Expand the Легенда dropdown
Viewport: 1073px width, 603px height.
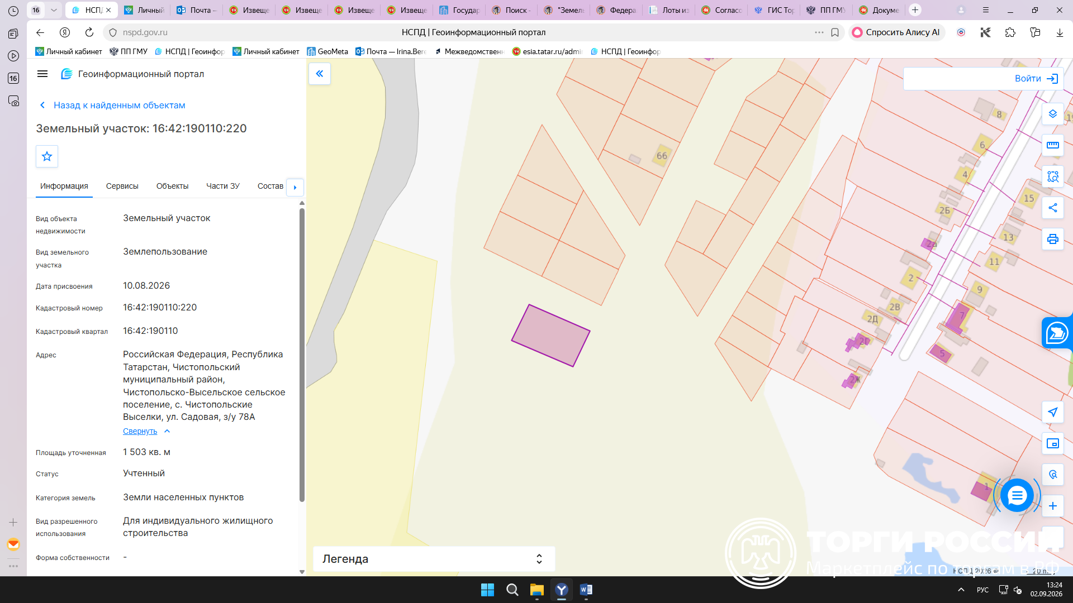click(x=434, y=559)
